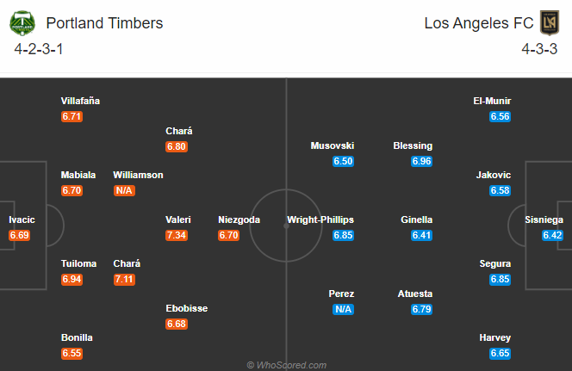This screenshot has height=371, width=572.
Task: Click the WhoScored.com watermark
Action: pos(287,365)
